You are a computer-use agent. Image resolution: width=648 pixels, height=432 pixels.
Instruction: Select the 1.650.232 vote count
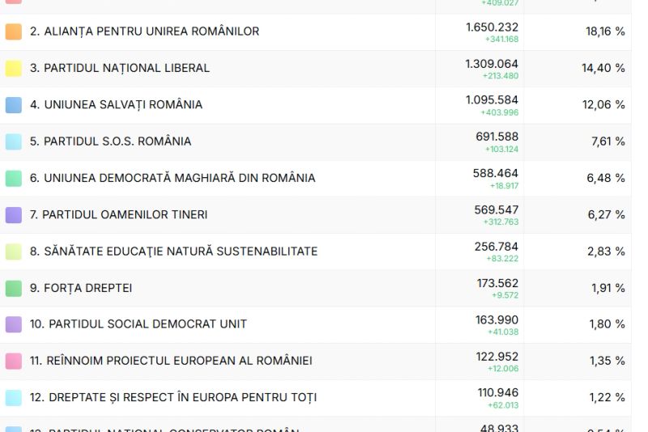click(x=492, y=28)
